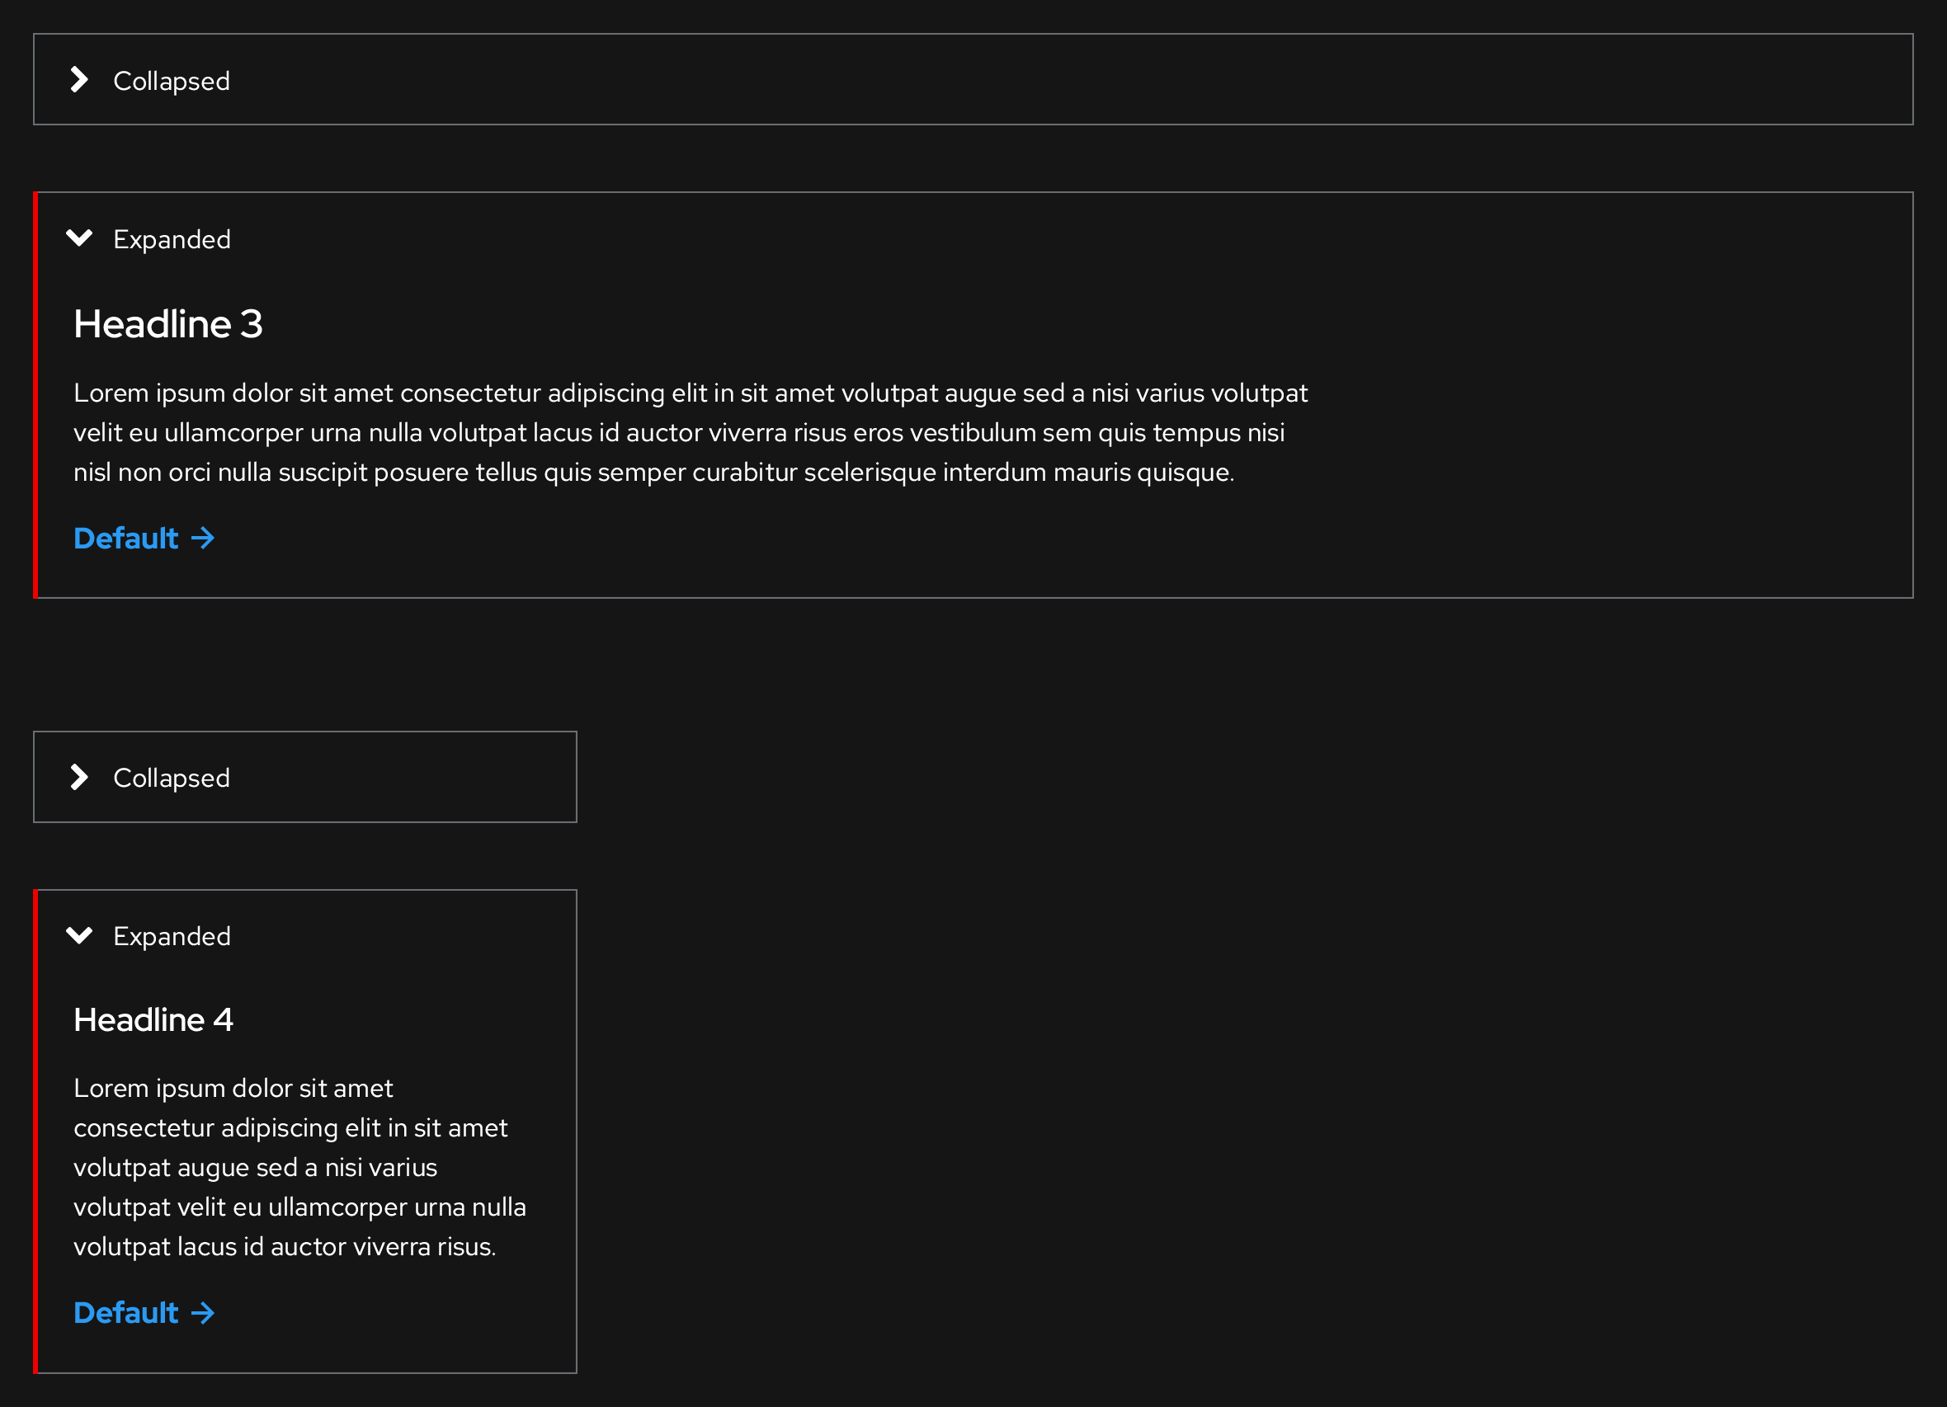The image size is (1947, 1407).
Task: Open the Default link under Headline 4
Action: click(125, 1313)
